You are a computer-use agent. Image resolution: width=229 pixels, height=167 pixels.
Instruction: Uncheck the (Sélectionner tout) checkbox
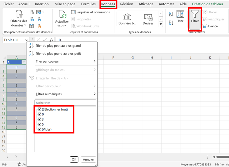tap(40, 109)
